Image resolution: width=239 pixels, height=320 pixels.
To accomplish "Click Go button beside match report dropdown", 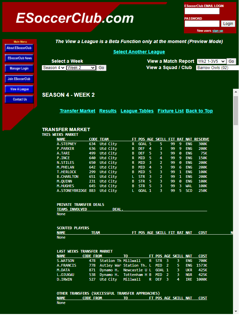I will [x=231, y=61].
